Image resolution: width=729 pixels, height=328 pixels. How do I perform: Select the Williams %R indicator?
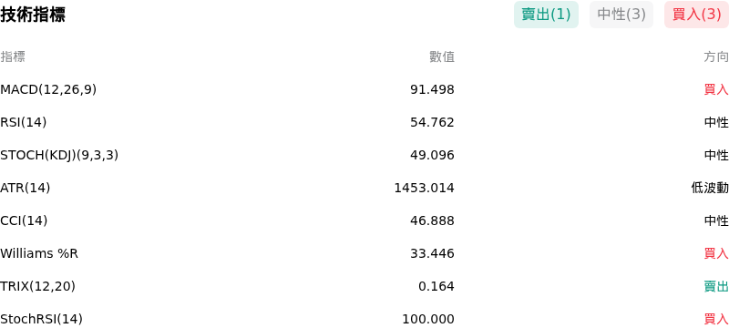[x=39, y=253]
